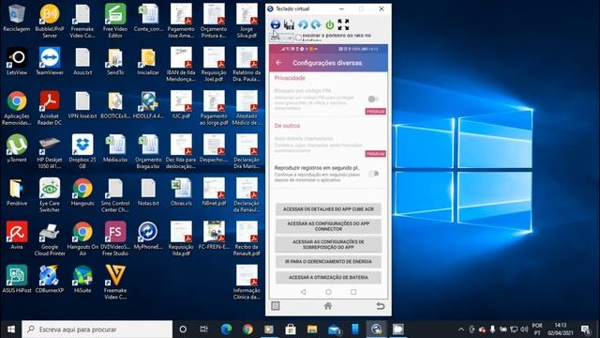Screen dimensions: 600x338
Task: Launch Microsoft Edge from the taskbar
Action: [226, 330]
